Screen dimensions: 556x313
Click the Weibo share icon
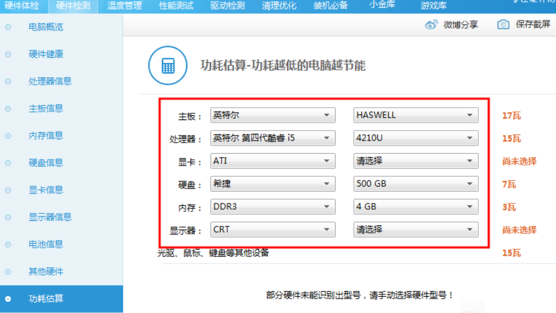(x=431, y=25)
